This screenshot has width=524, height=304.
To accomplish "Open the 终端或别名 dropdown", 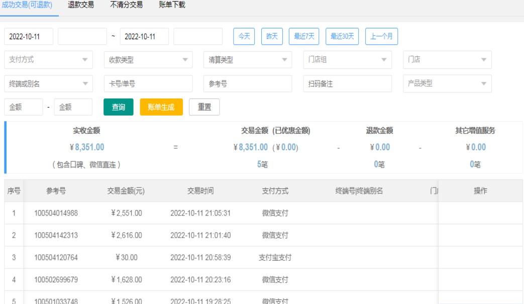I will tap(48, 84).
